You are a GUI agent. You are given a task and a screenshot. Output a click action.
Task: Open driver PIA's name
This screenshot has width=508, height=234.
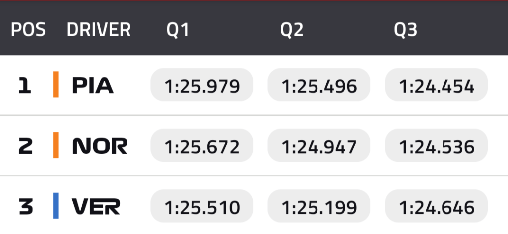click(93, 86)
